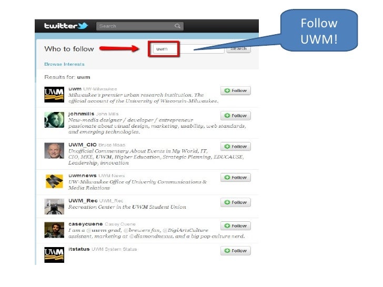Follow the UWM_Rec account
Image resolution: width=383 pixels, height=287 pixels.
236,202
